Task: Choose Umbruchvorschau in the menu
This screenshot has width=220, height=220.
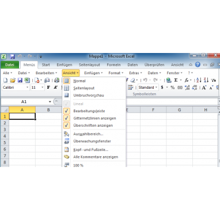Action: tap(94, 95)
